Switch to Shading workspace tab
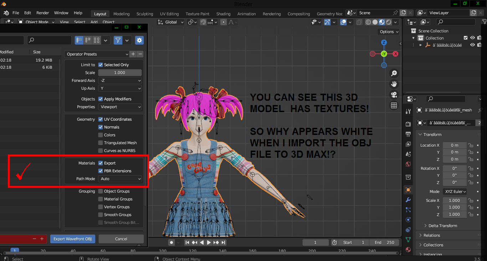This screenshot has width=487, height=261. 223,14
